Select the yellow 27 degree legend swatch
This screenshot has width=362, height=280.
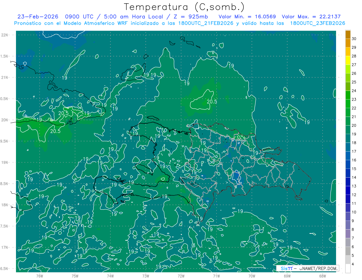pos(348,60)
